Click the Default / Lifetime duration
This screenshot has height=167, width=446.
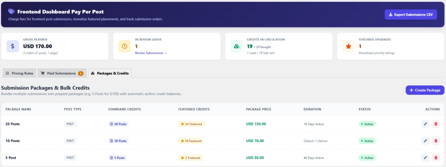tap(316, 141)
